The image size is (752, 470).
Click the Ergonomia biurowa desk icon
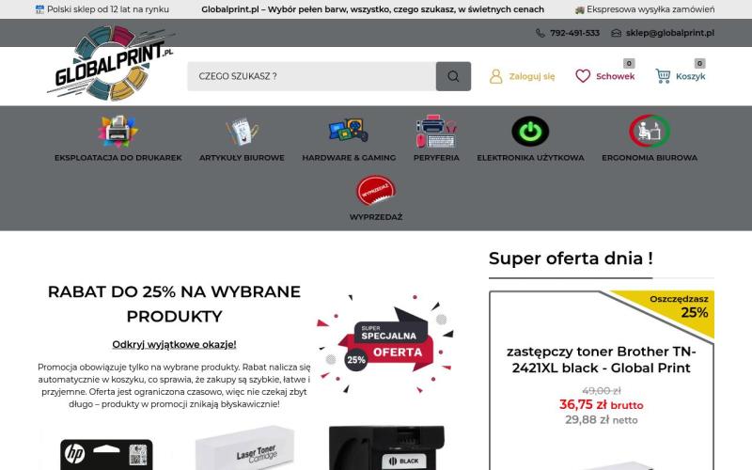pyautogui.click(x=650, y=131)
